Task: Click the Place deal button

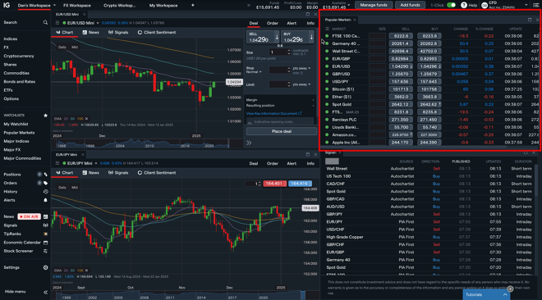Action: (x=282, y=131)
